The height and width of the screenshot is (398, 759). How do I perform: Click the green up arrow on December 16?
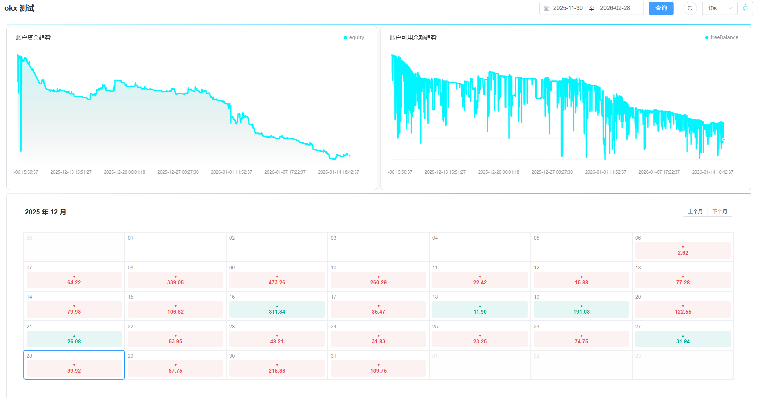(x=277, y=306)
